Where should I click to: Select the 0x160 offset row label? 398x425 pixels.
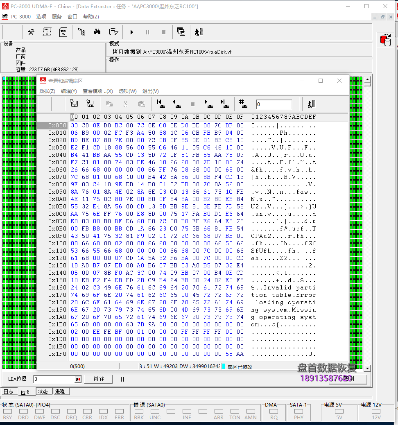[57, 287]
